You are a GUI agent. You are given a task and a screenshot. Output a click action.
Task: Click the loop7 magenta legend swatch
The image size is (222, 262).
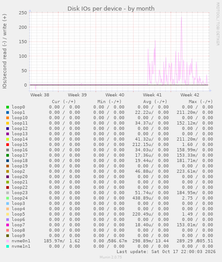(x=8, y=225)
